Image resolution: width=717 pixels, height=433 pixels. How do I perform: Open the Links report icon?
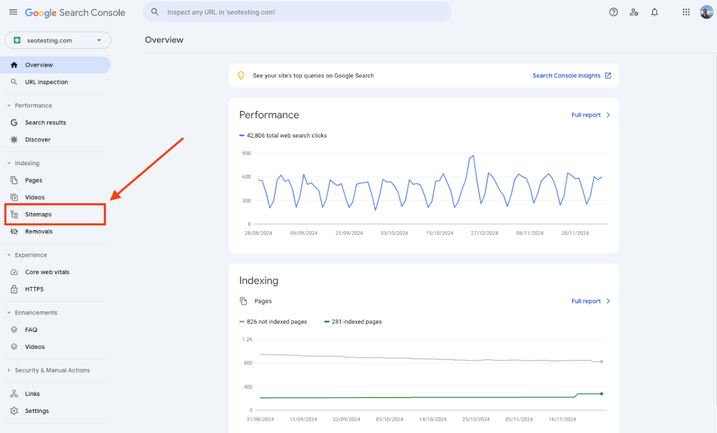[x=14, y=393]
